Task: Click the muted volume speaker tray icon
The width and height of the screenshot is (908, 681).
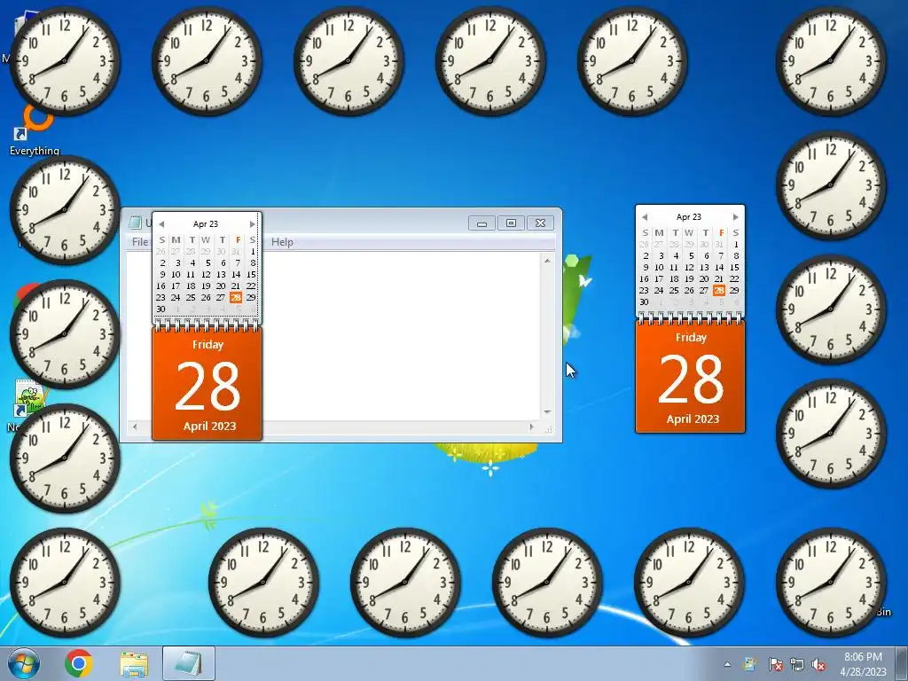Action: [818, 664]
